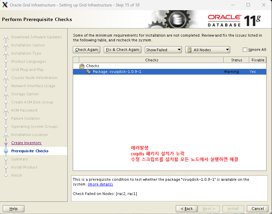This screenshot has width=272, height=214.
Task: Click the Status column header
Action: tap(237, 60)
